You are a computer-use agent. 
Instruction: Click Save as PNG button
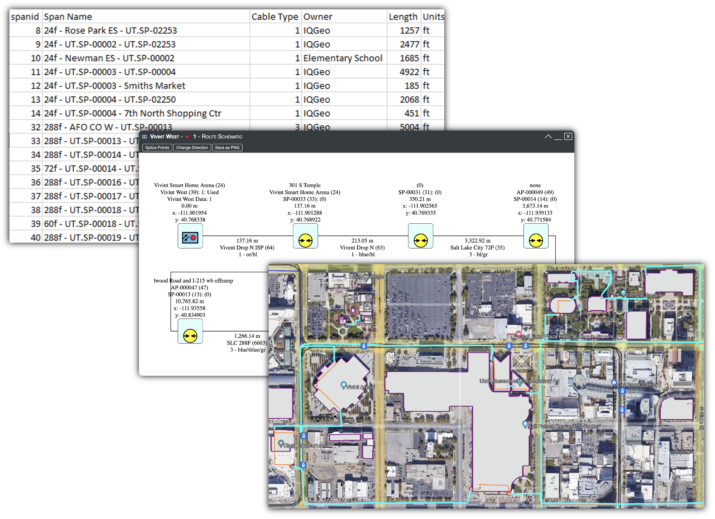click(227, 147)
